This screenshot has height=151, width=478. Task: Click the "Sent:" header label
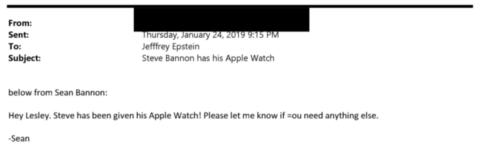pyautogui.click(x=19, y=35)
